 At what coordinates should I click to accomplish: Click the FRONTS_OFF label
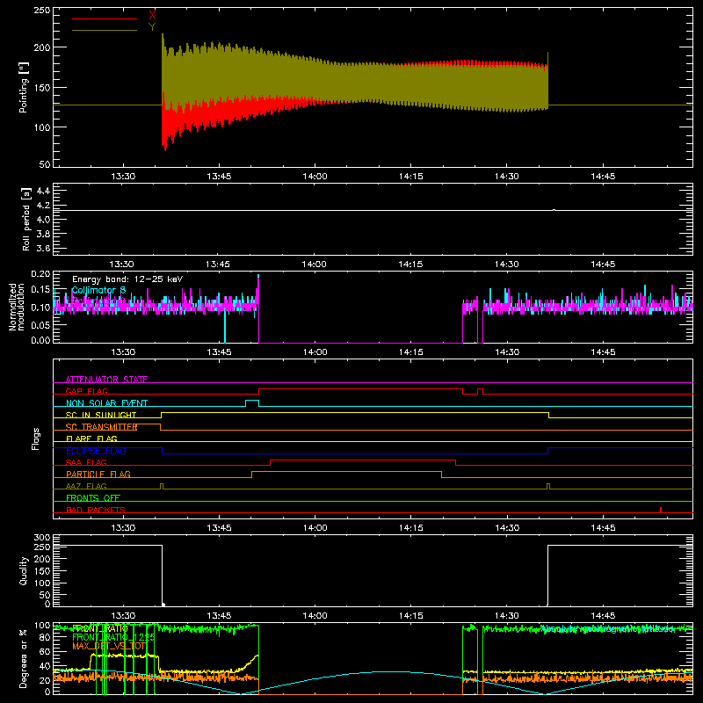coord(93,497)
